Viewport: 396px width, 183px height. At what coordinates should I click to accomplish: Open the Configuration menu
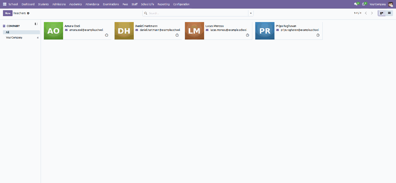[x=181, y=4]
